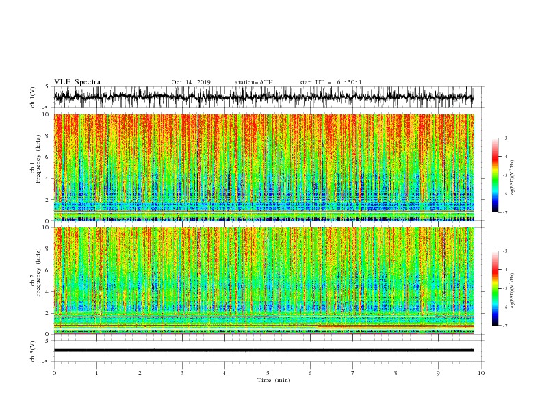Click the 'ch.3(V)' axis label
The height and width of the screenshot is (419, 542).
point(33,351)
